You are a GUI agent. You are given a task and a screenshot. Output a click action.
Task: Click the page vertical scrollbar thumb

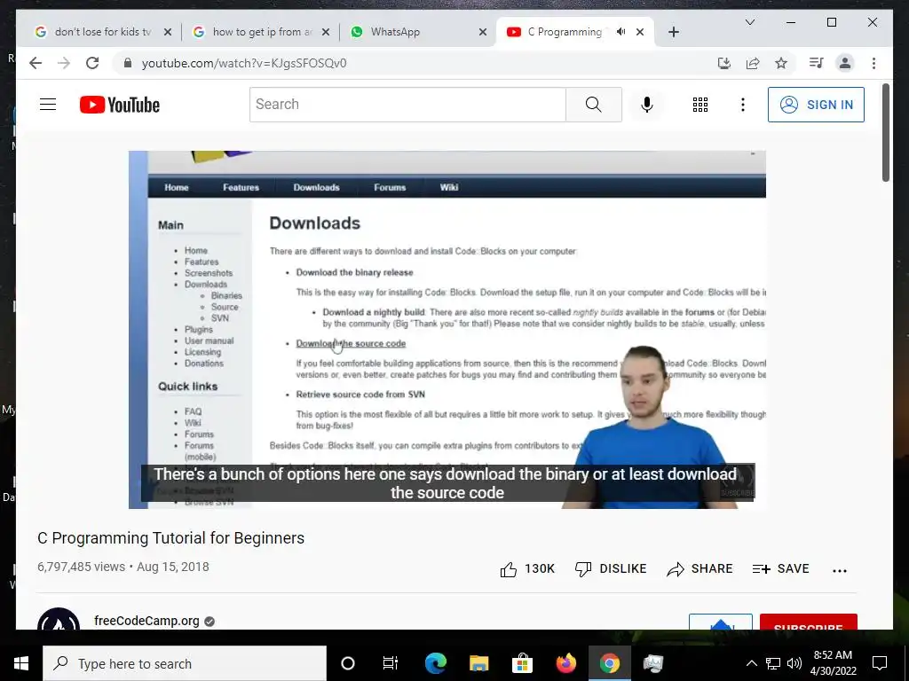coord(886,133)
